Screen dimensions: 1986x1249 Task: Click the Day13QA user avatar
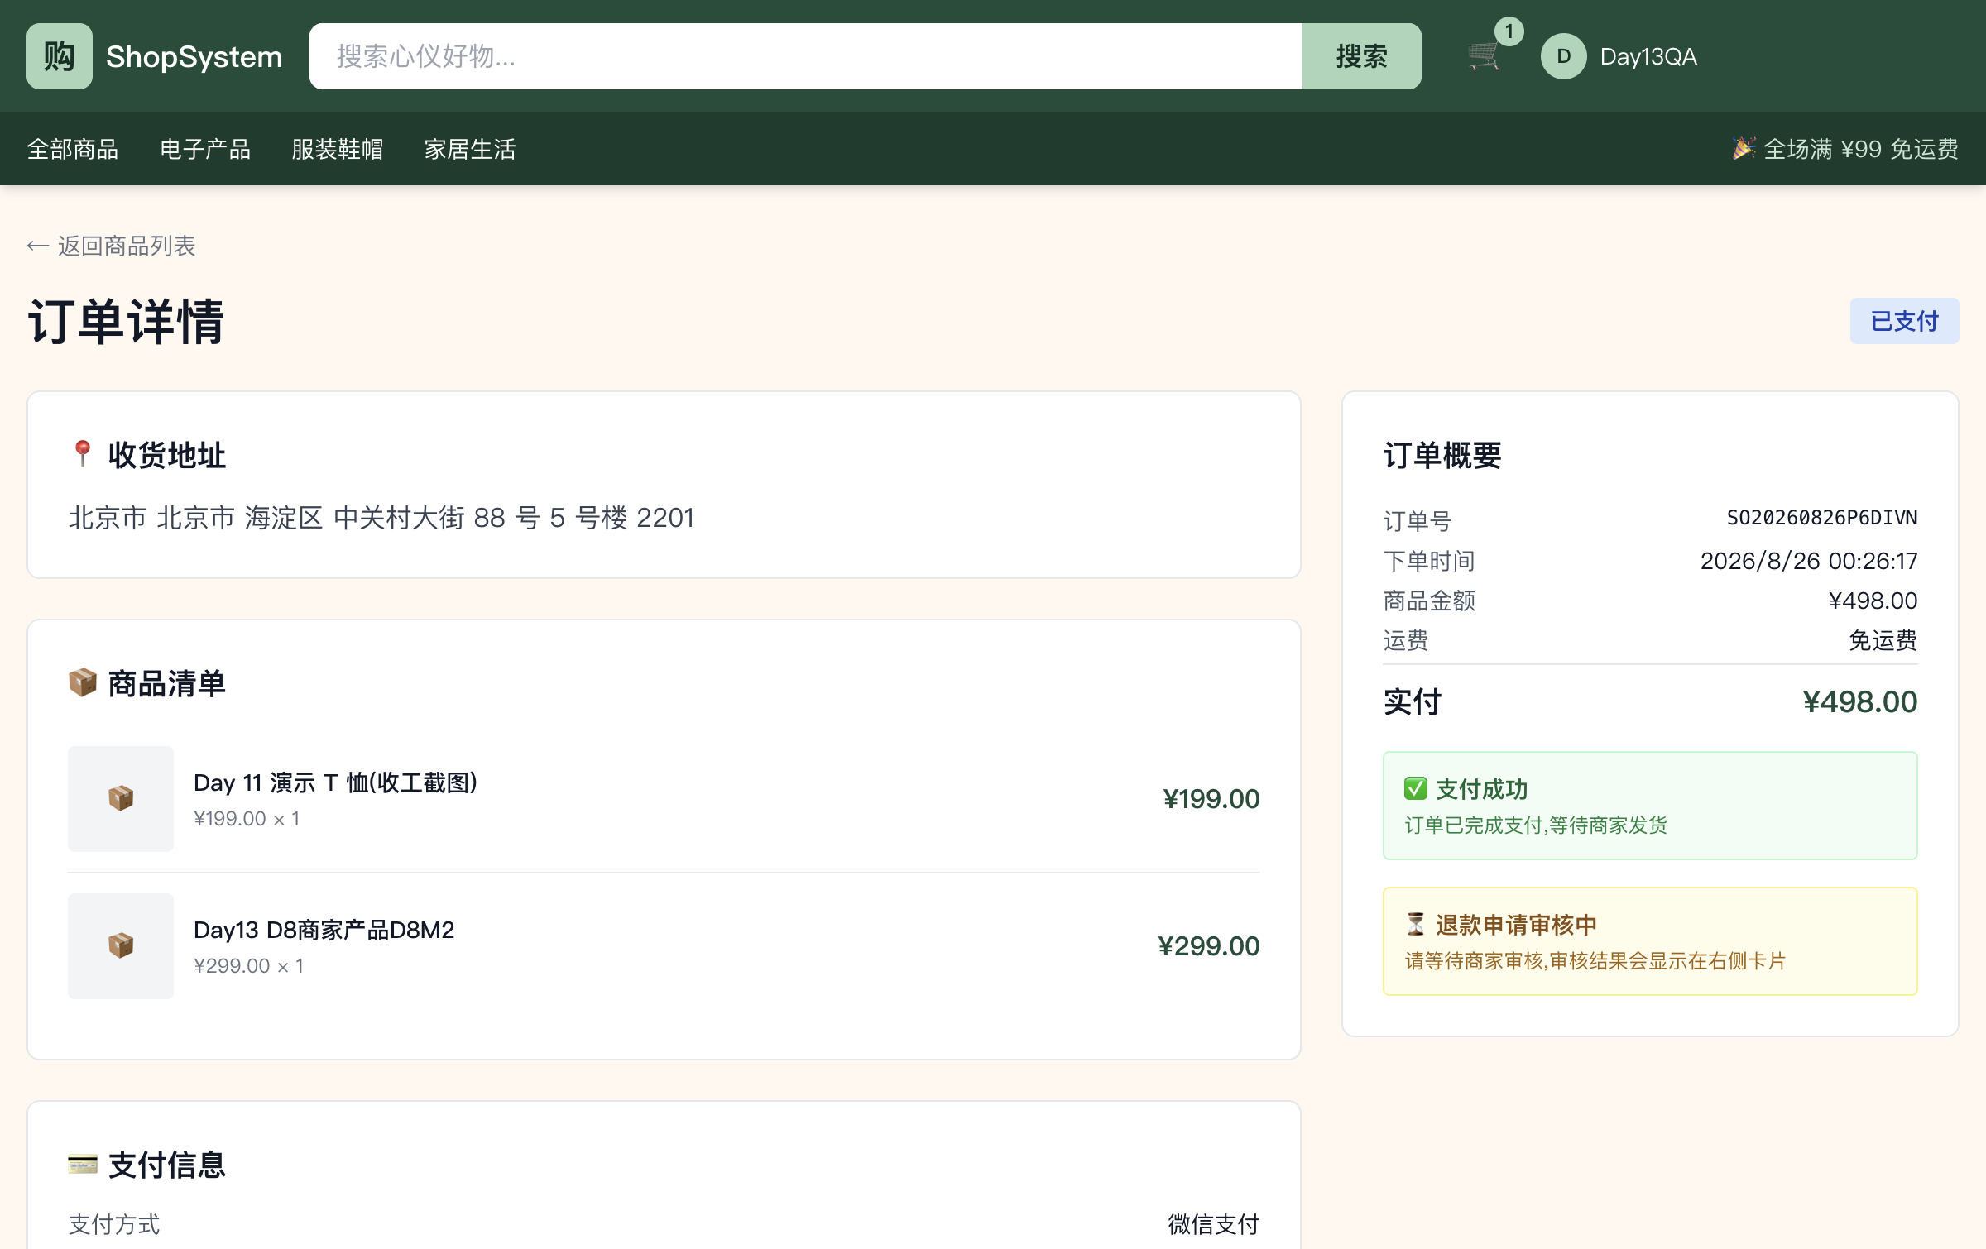1563,56
